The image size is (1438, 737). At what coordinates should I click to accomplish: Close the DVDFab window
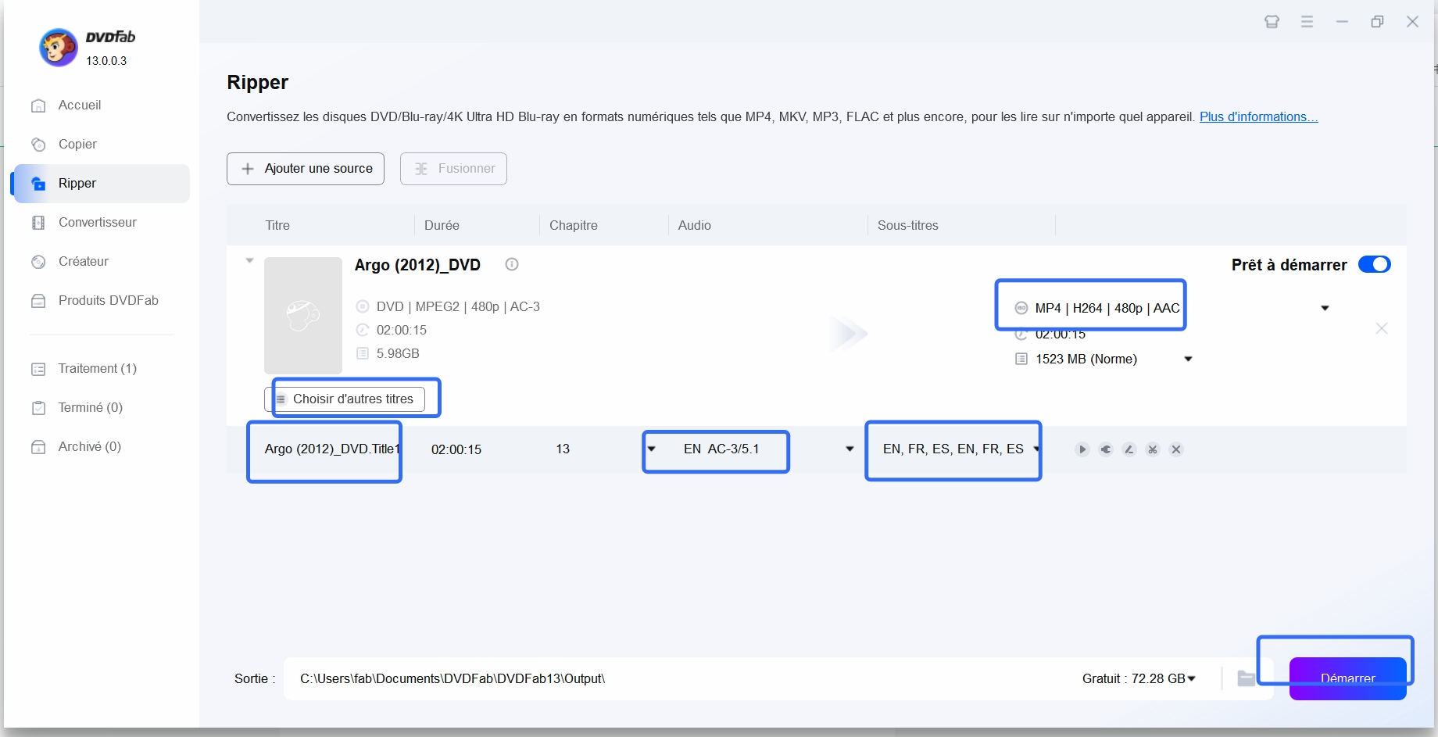click(x=1412, y=22)
